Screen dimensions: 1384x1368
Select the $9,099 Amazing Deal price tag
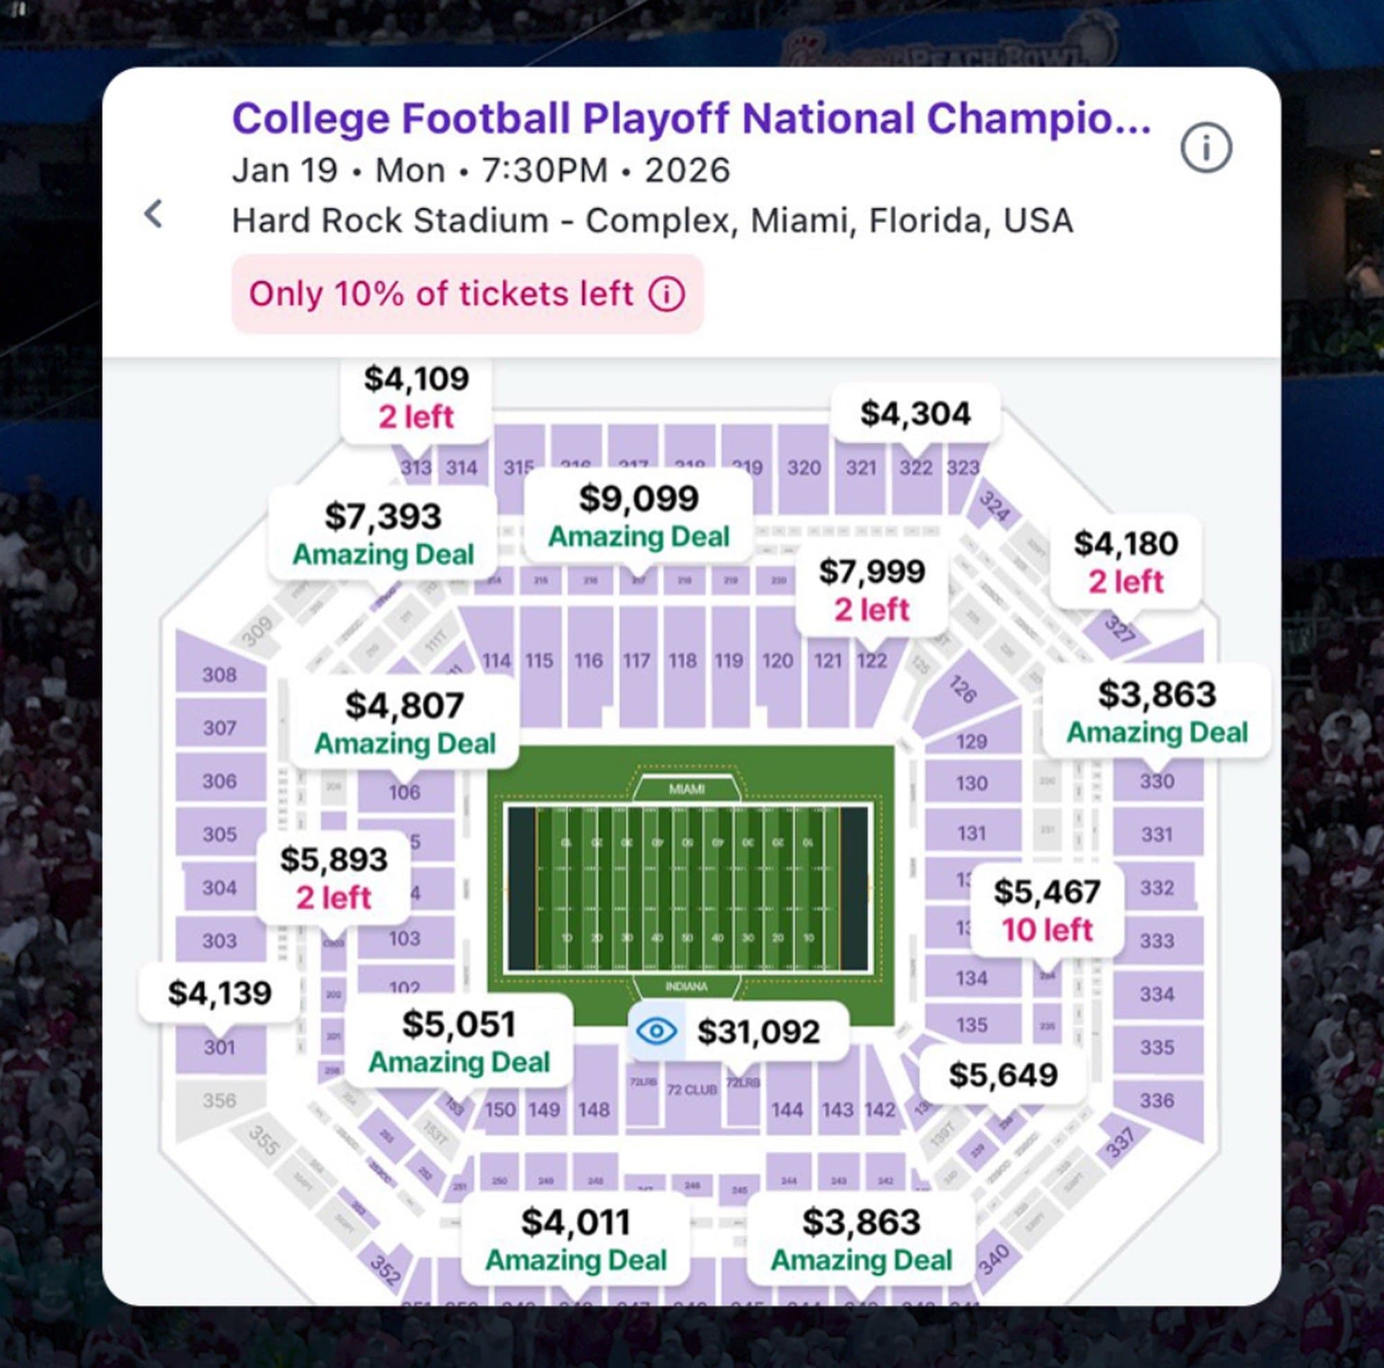tap(637, 516)
